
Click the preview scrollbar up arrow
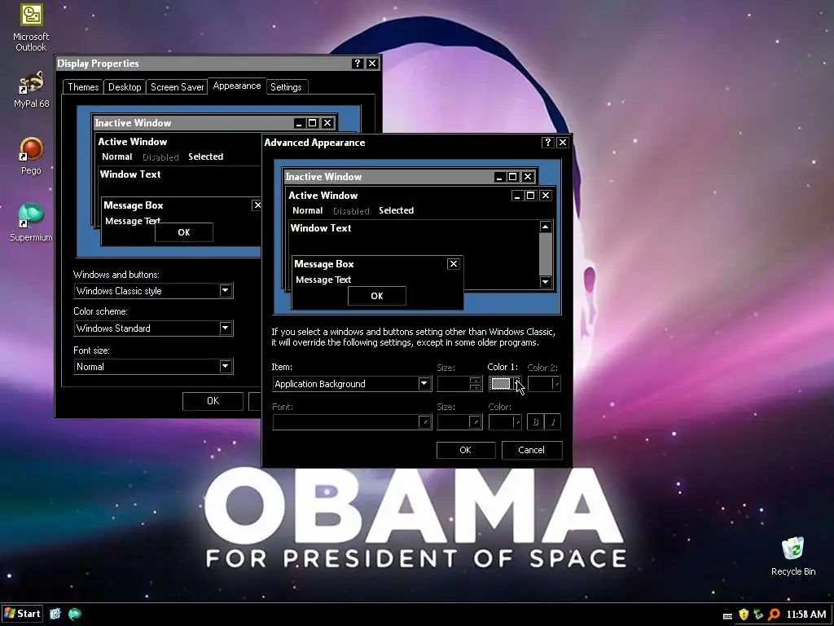point(545,227)
